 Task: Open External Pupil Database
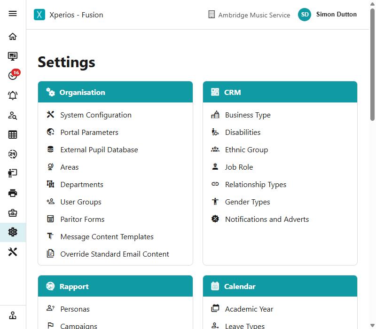[x=99, y=149]
